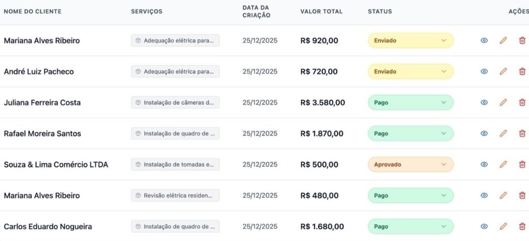The image size is (529, 241).
Task: Edit Rafael Moreira Santos's quote with pencil icon
Action: click(503, 133)
